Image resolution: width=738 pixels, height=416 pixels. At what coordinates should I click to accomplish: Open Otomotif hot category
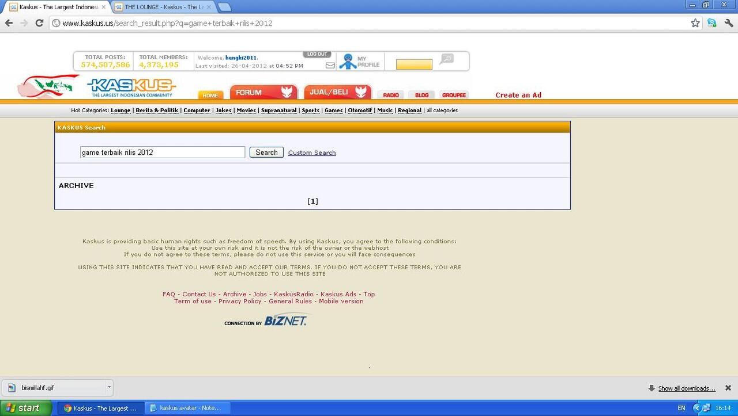(360, 110)
